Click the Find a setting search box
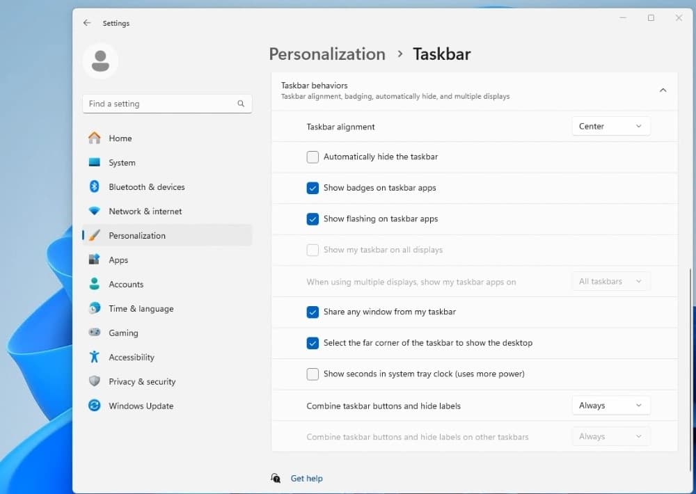This screenshot has height=494, width=696. [160, 104]
